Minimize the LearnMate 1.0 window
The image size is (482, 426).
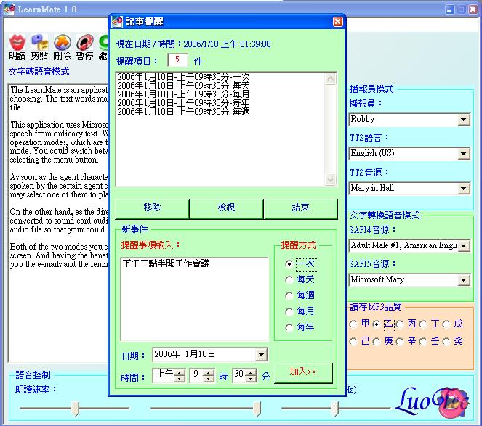coord(449,9)
